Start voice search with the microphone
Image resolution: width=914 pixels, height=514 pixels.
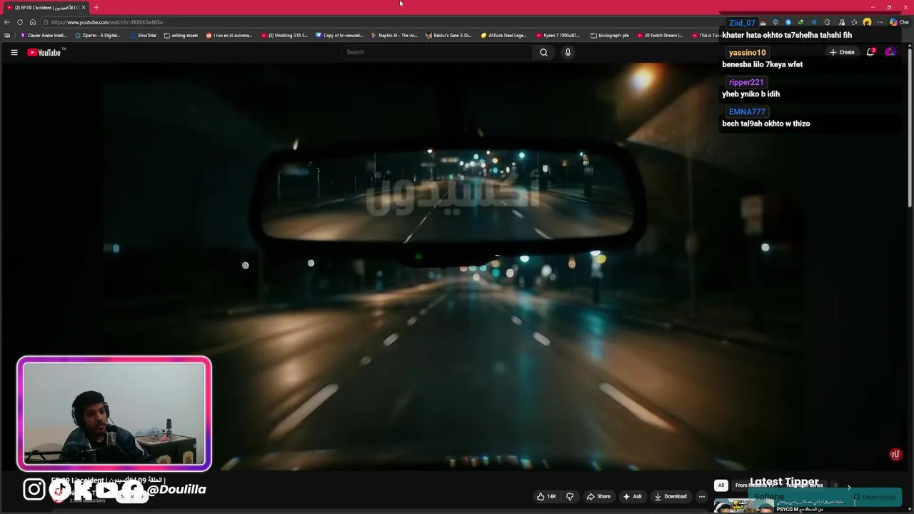568,52
